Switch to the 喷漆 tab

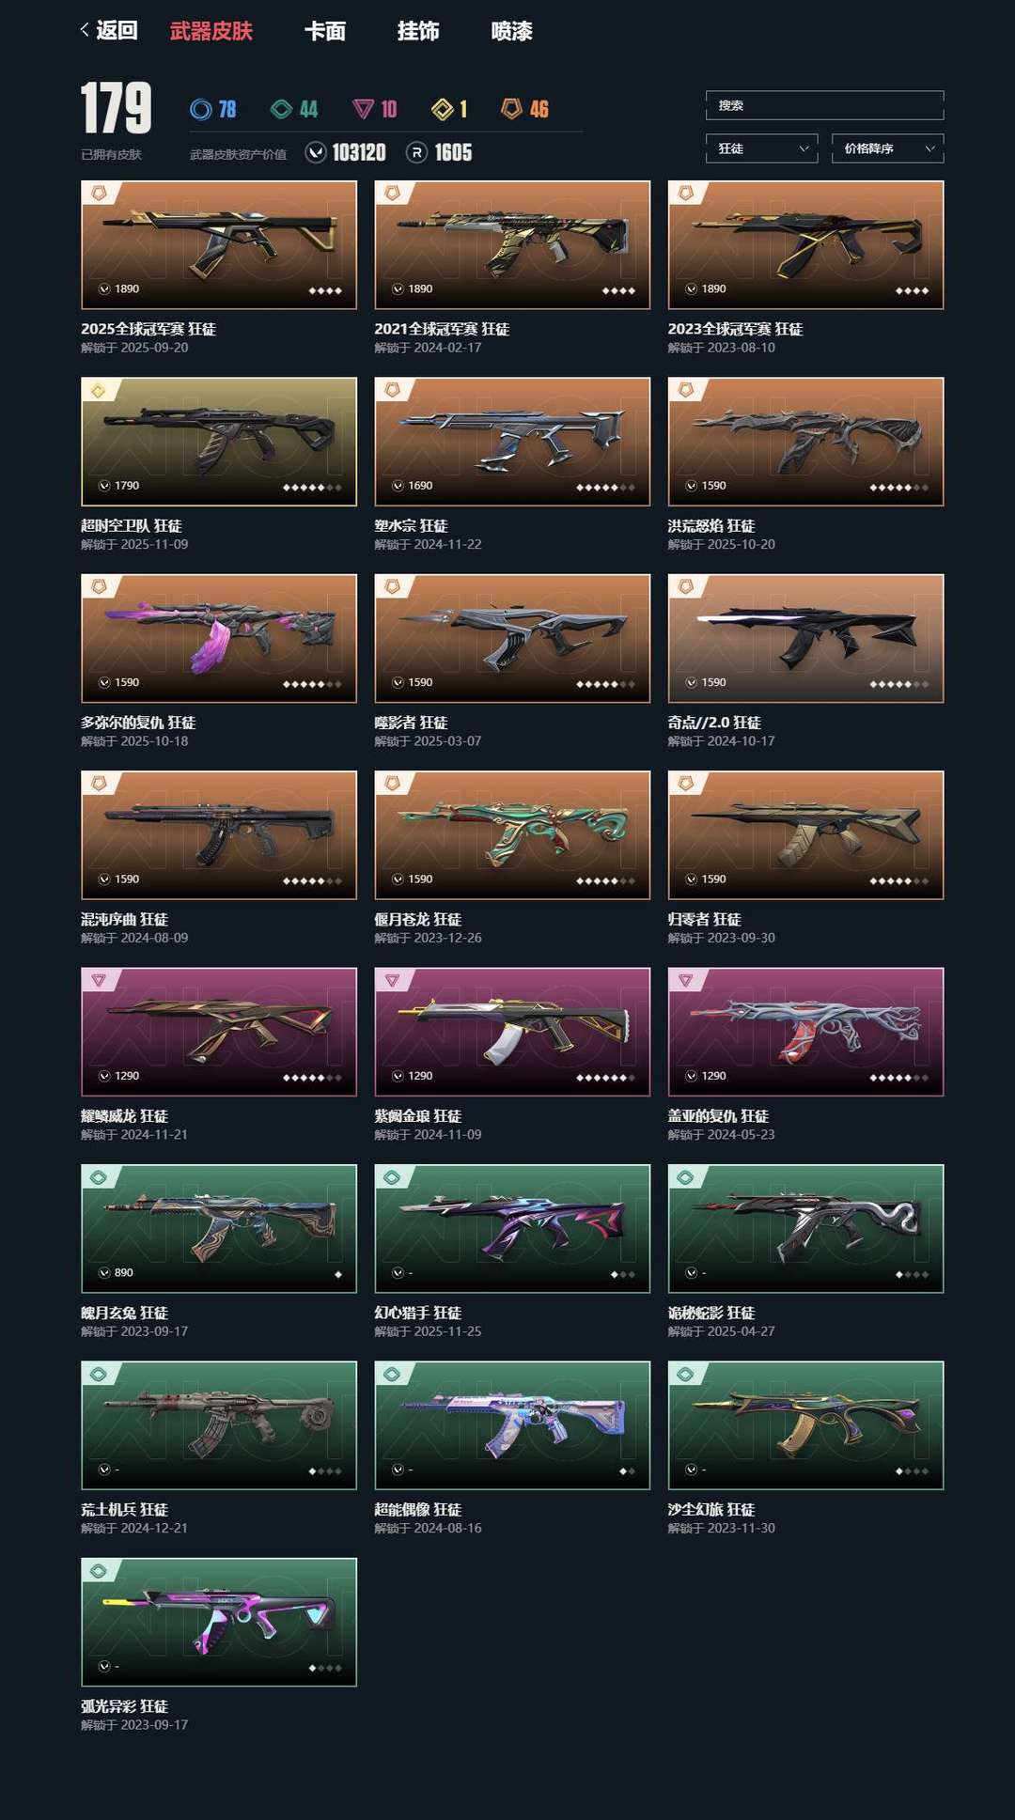(x=511, y=31)
